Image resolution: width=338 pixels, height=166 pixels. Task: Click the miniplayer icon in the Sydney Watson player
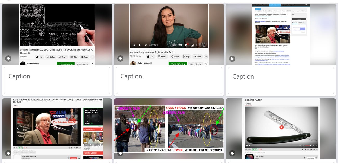coord(192,45)
